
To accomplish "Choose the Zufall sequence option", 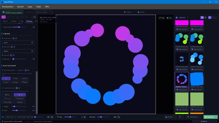I will (20, 102).
